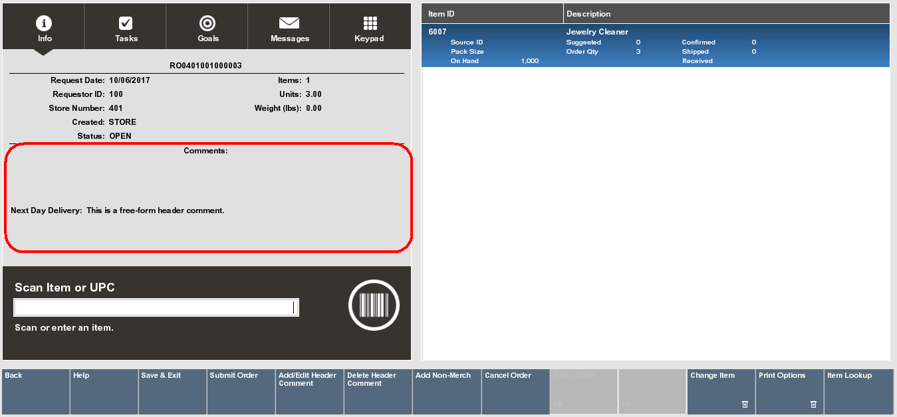The image size is (897, 417).
Task: Open the Info tab
Action: click(x=44, y=26)
